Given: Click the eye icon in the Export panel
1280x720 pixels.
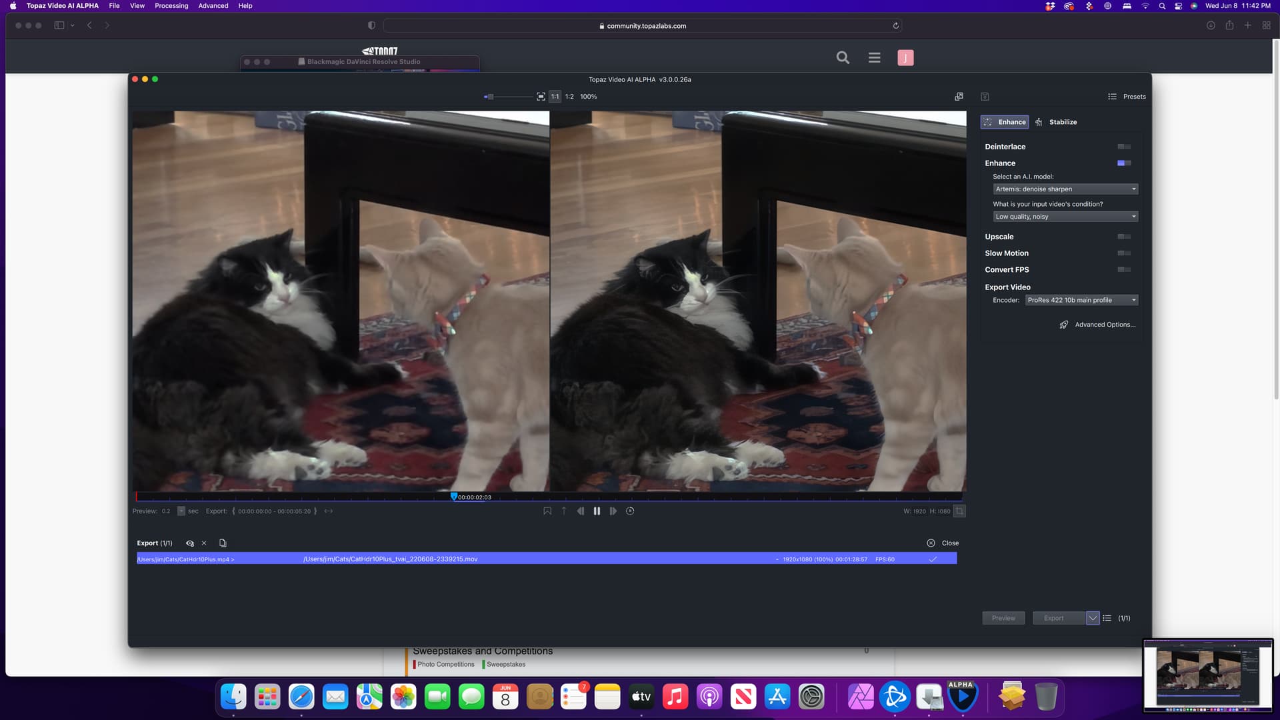Looking at the screenshot, I should [190, 543].
